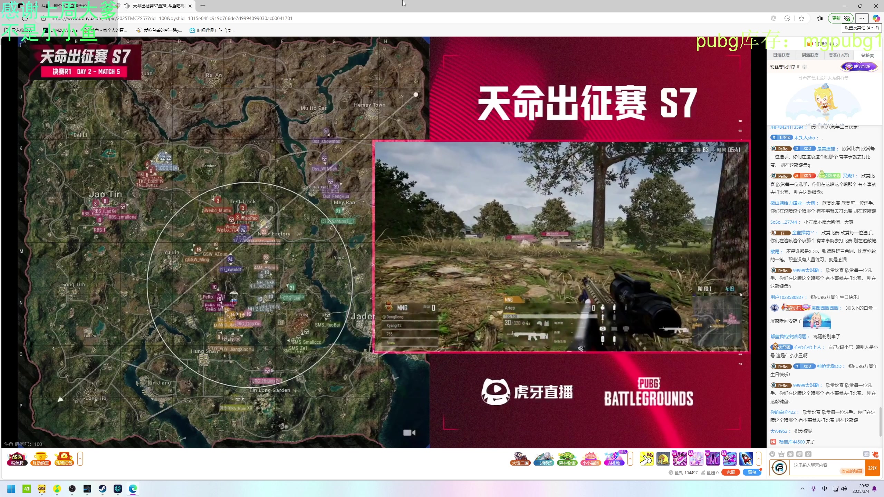884x497 pixels.
Task: Open the 森林物语 promo icon
Action: point(567,459)
